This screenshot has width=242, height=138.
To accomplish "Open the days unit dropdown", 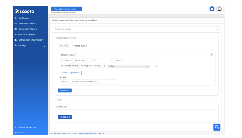I will click(x=118, y=60).
